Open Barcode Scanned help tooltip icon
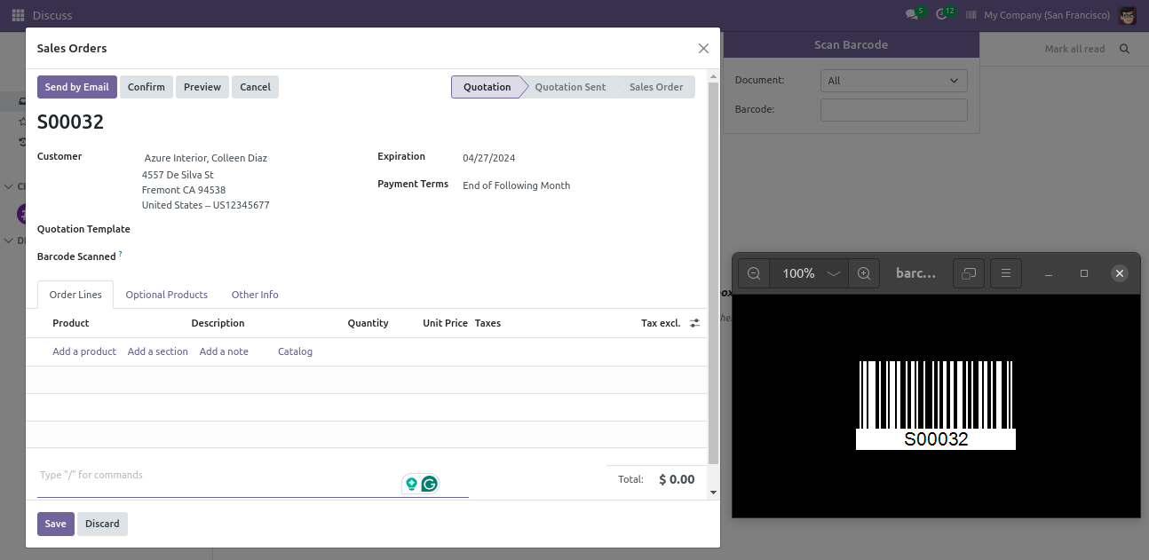 [x=121, y=254]
